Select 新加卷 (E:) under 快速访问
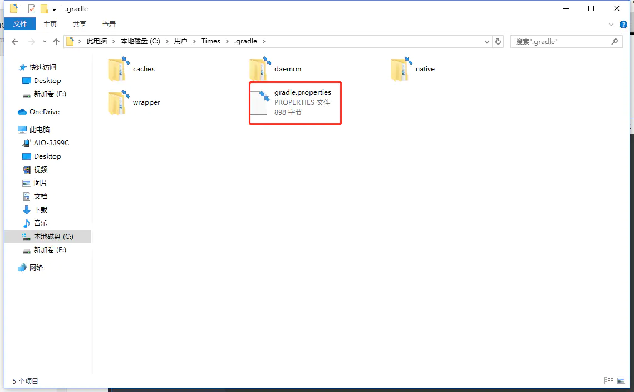Image resolution: width=634 pixels, height=392 pixels. click(50, 94)
